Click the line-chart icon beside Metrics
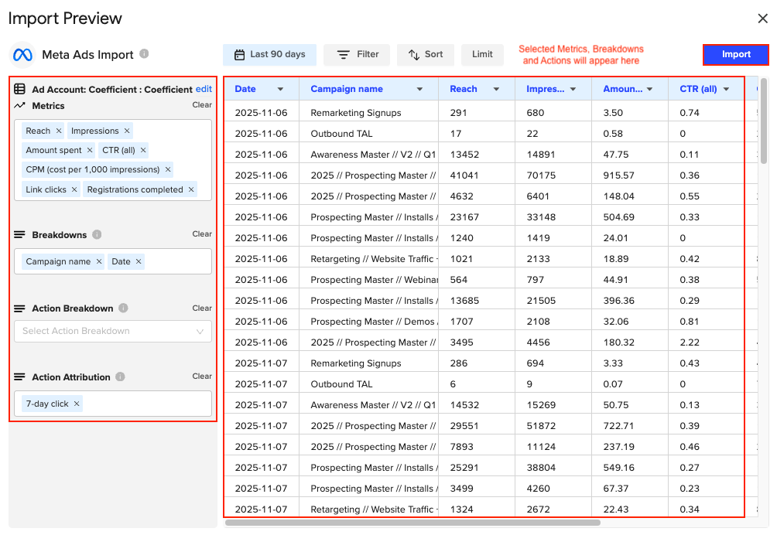Image resolution: width=777 pixels, height=535 pixels. 21,106
